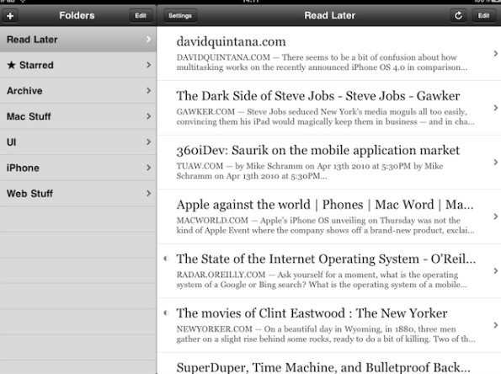Open the Starred folder star icon
This screenshot has width=501, height=374.
coord(11,65)
